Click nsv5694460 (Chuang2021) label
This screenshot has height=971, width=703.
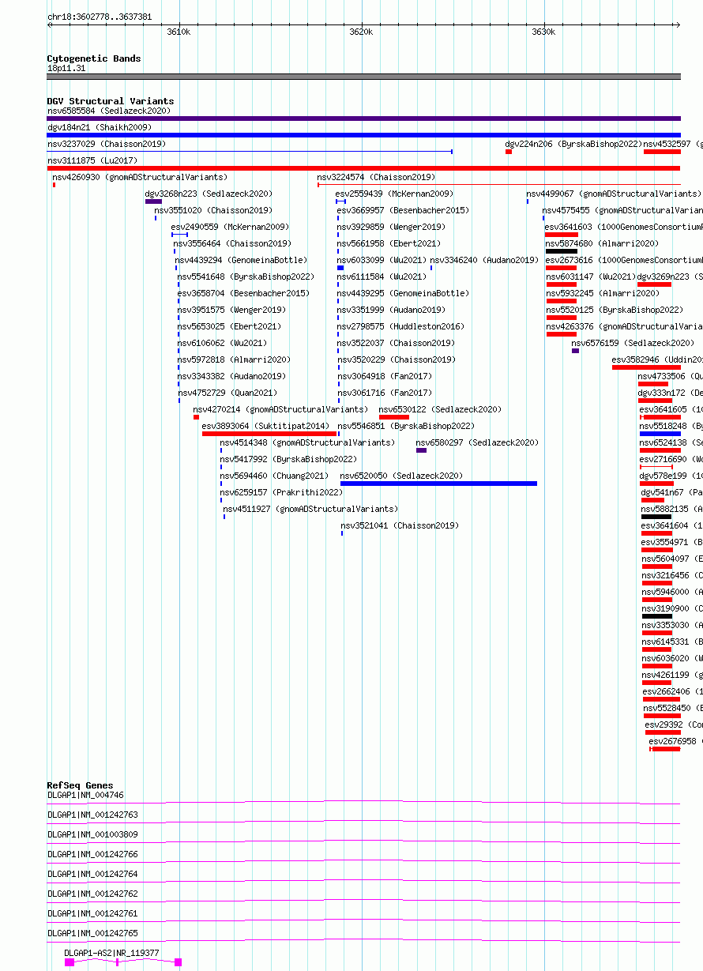click(274, 476)
